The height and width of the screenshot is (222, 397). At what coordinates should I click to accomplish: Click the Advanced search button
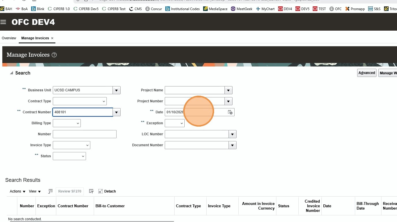(367, 73)
